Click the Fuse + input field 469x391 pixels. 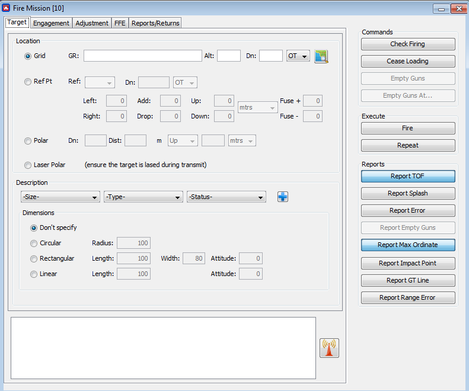[313, 101]
